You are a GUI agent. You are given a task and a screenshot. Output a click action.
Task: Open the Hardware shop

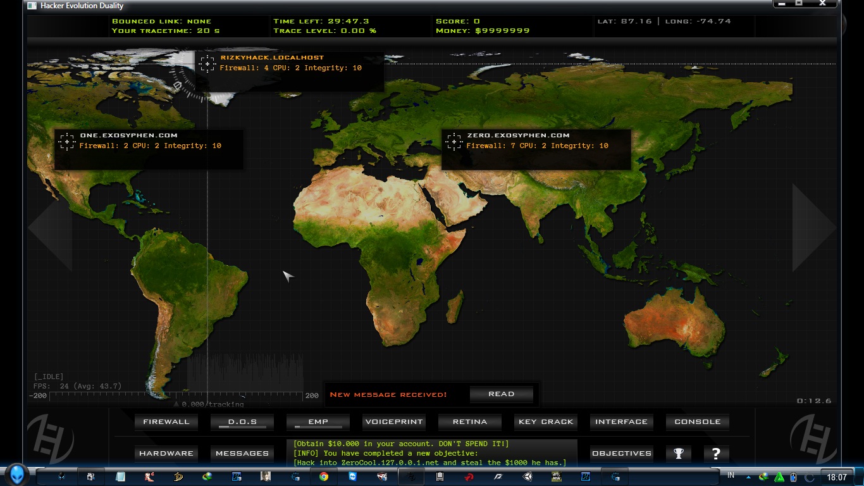166,453
